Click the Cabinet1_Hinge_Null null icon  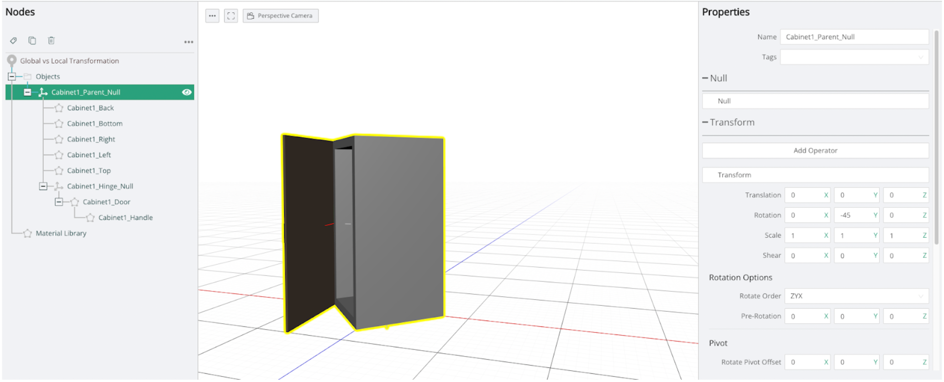pyautogui.click(x=59, y=186)
